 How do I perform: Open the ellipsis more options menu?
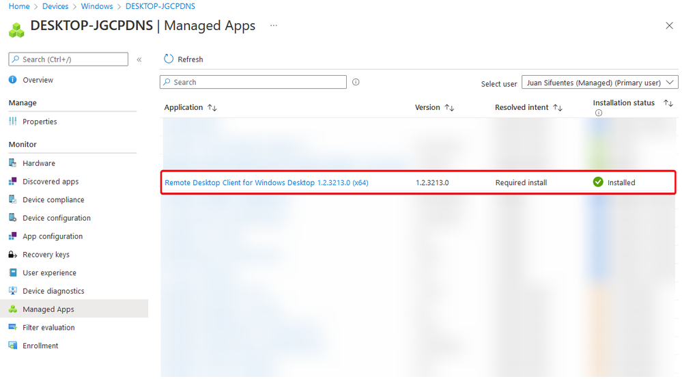pyautogui.click(x=274, y=25)
